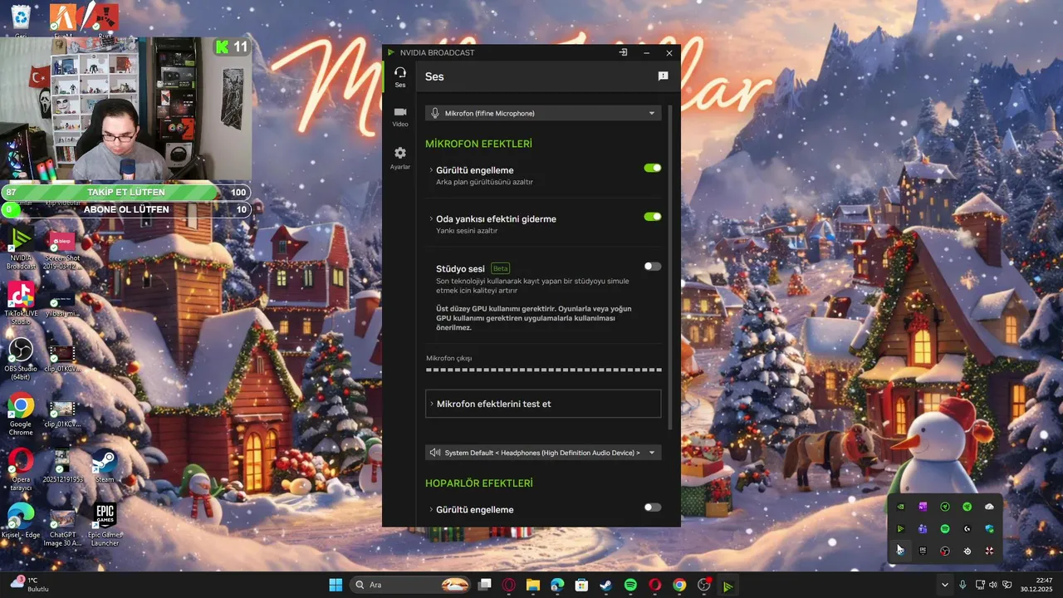Open OBS Studio (64bit) desktop shortcut
Image resolution: width=1063 pixels, height=598 pixels.
coord(21,359)
